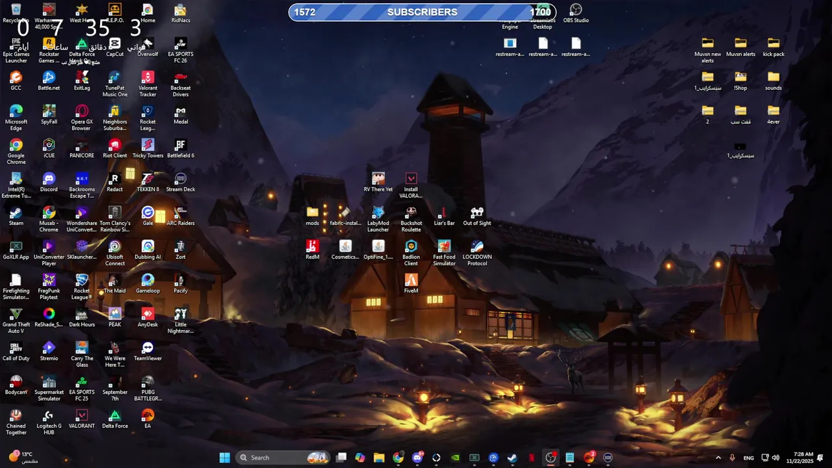Viewport: 832px width, 468px height.
Task: Open the weather widget showing 13°C
Action: pos(23,458)
